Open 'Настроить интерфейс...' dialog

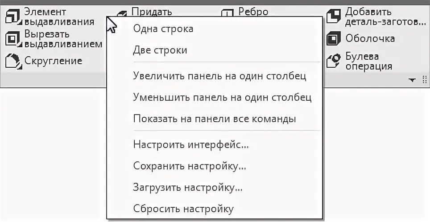tap(191, 144)
